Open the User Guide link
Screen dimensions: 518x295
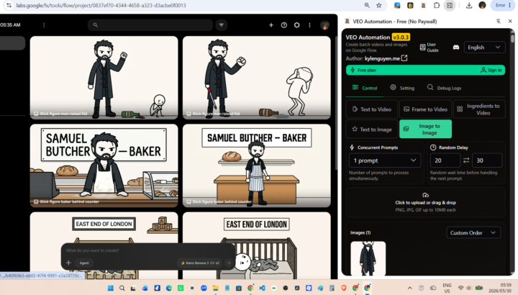point(430,47)
